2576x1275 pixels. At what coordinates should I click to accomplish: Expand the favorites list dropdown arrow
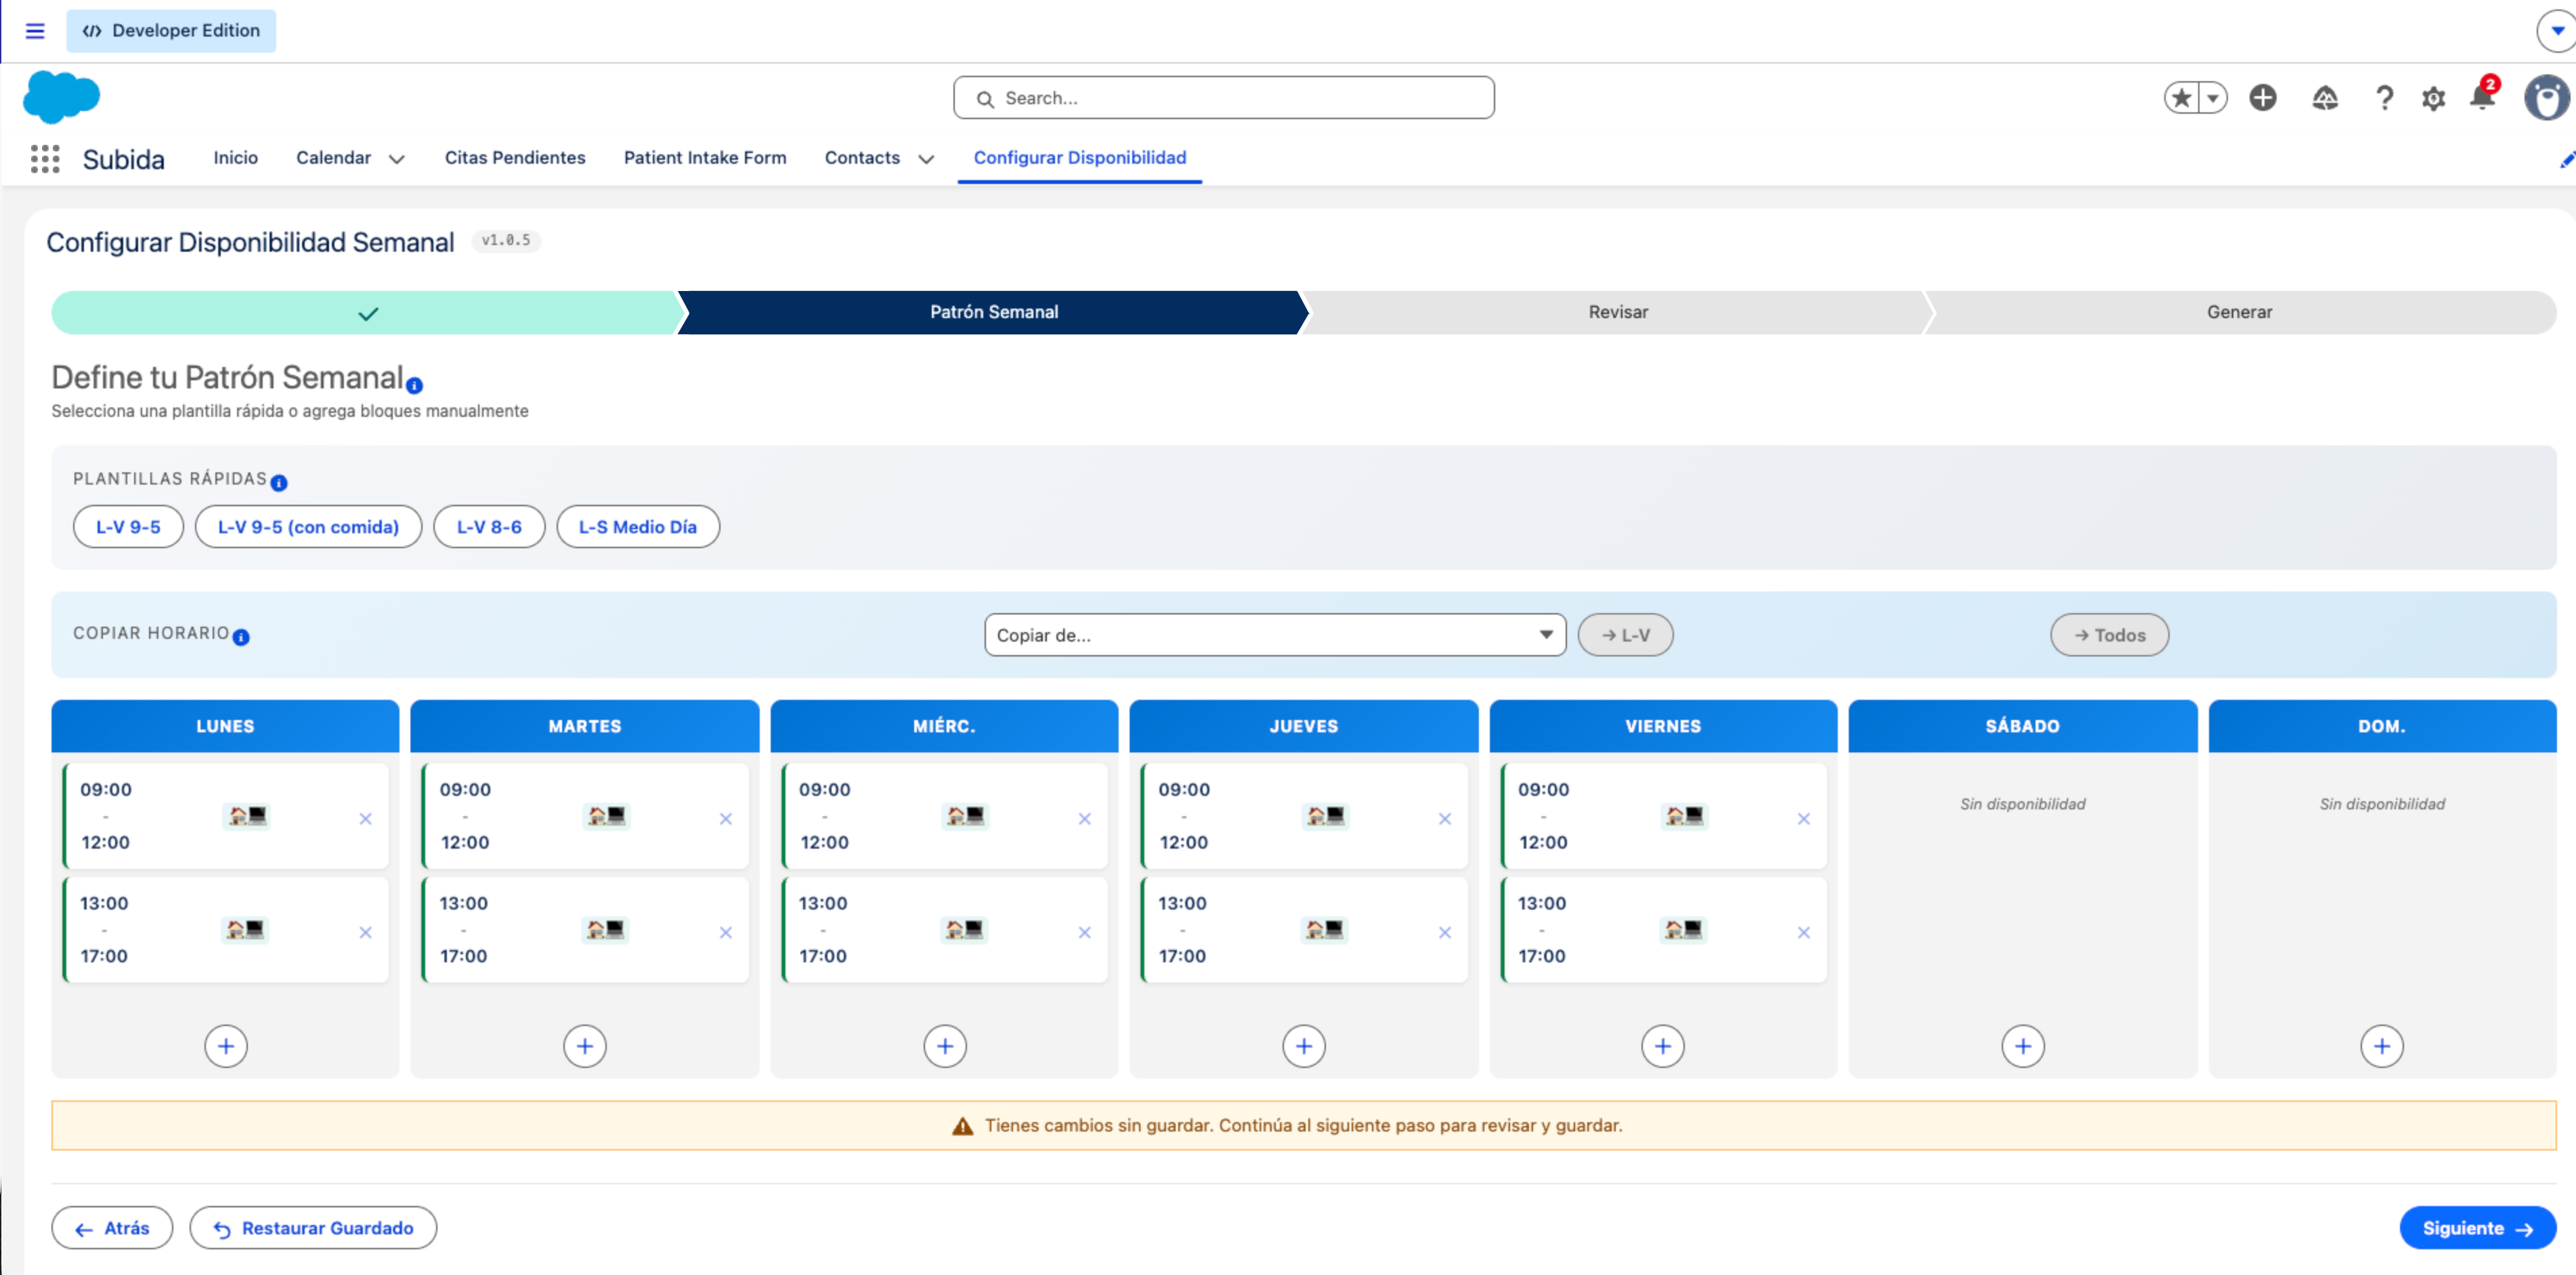point(2213,98)
